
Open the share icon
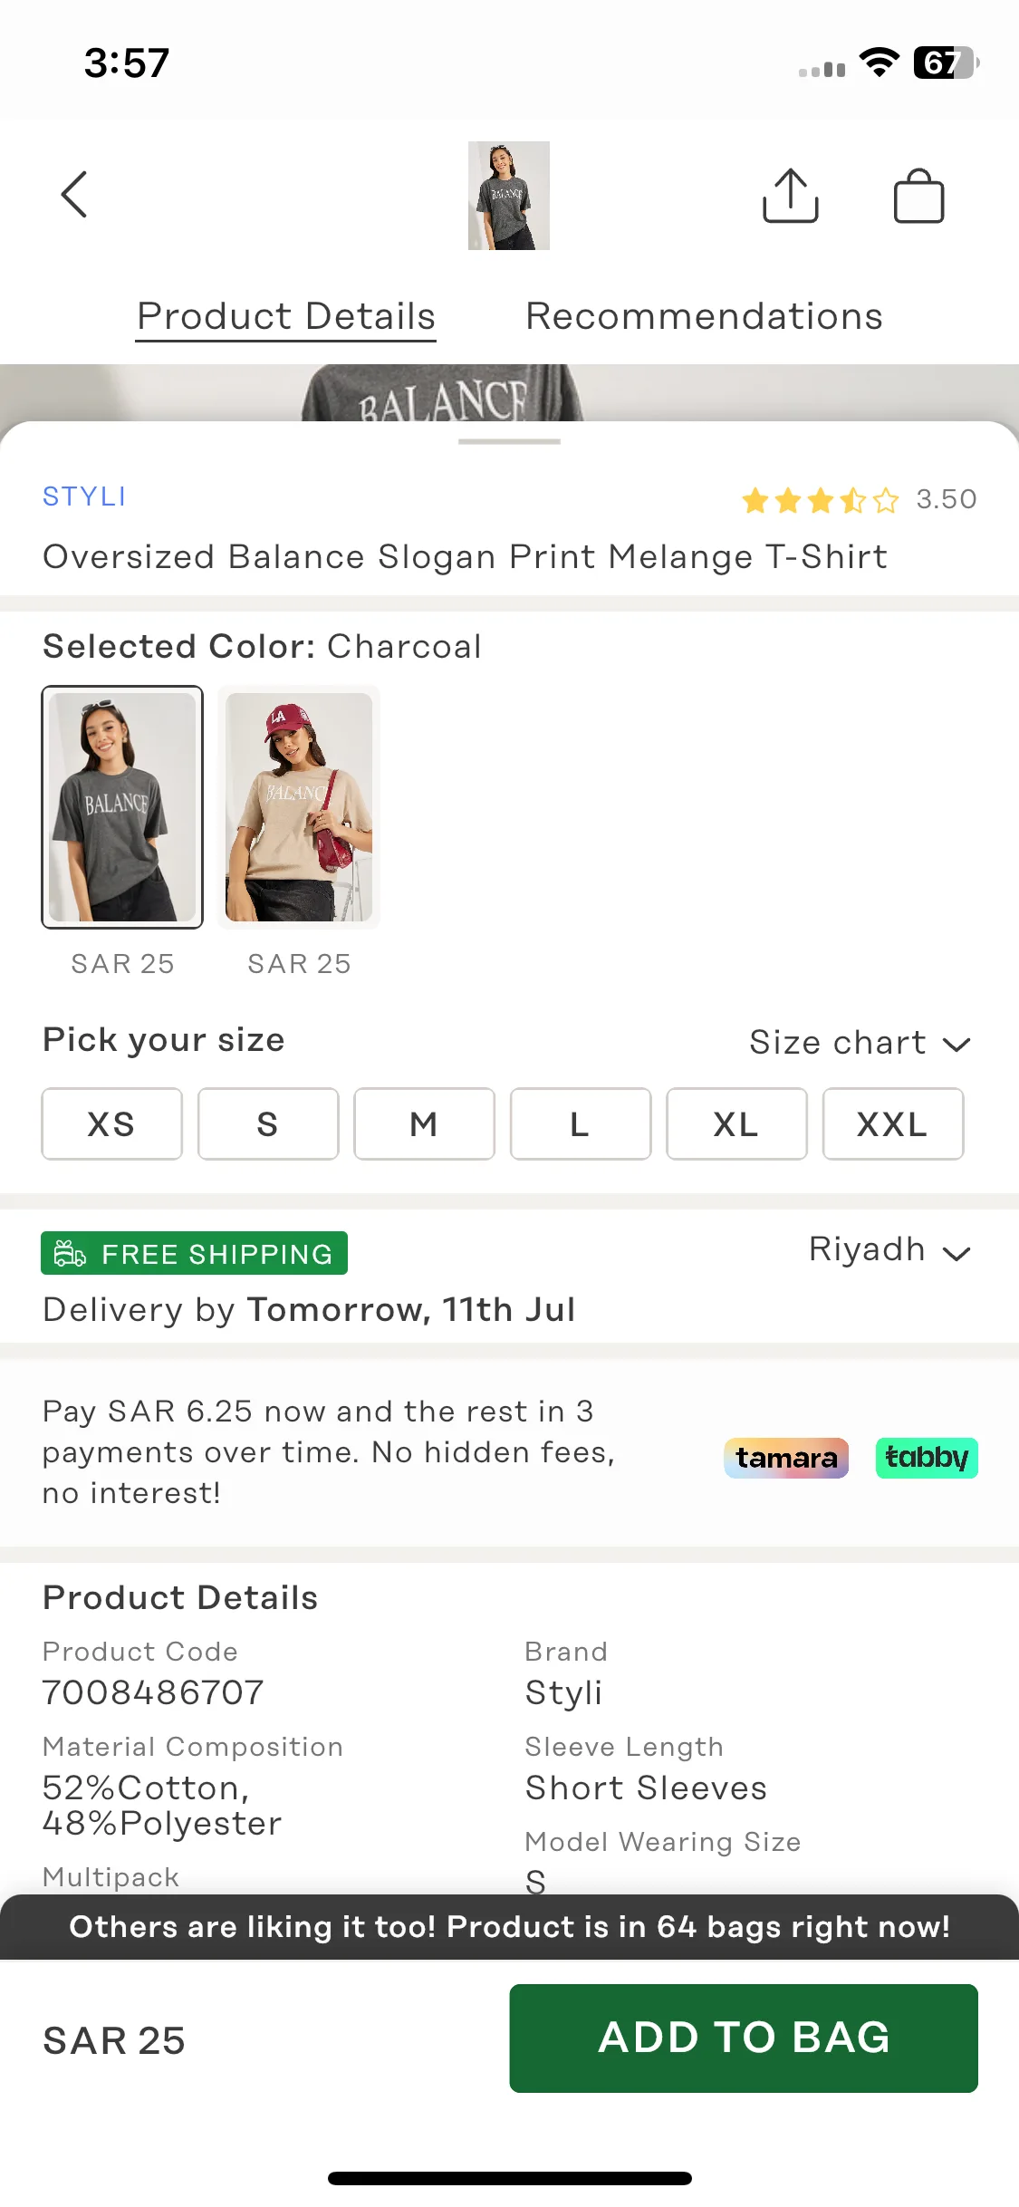point(791,195)
